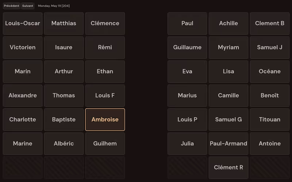Select the Guilhem tile
Screen dimensions: 292x182
(105, 144)
